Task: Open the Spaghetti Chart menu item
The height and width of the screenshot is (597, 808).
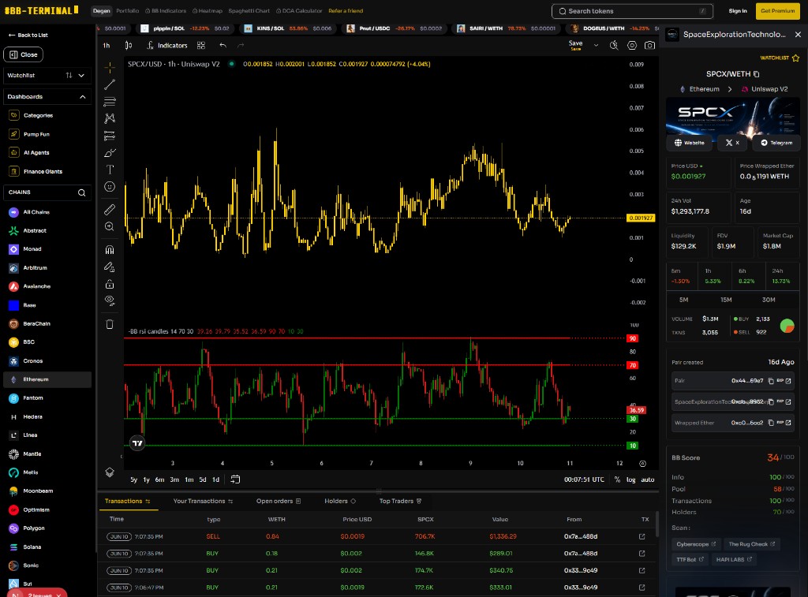Action: click(249, 11)
